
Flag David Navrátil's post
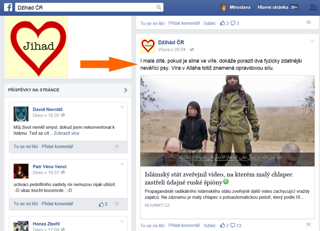click(x=117, y=147)
